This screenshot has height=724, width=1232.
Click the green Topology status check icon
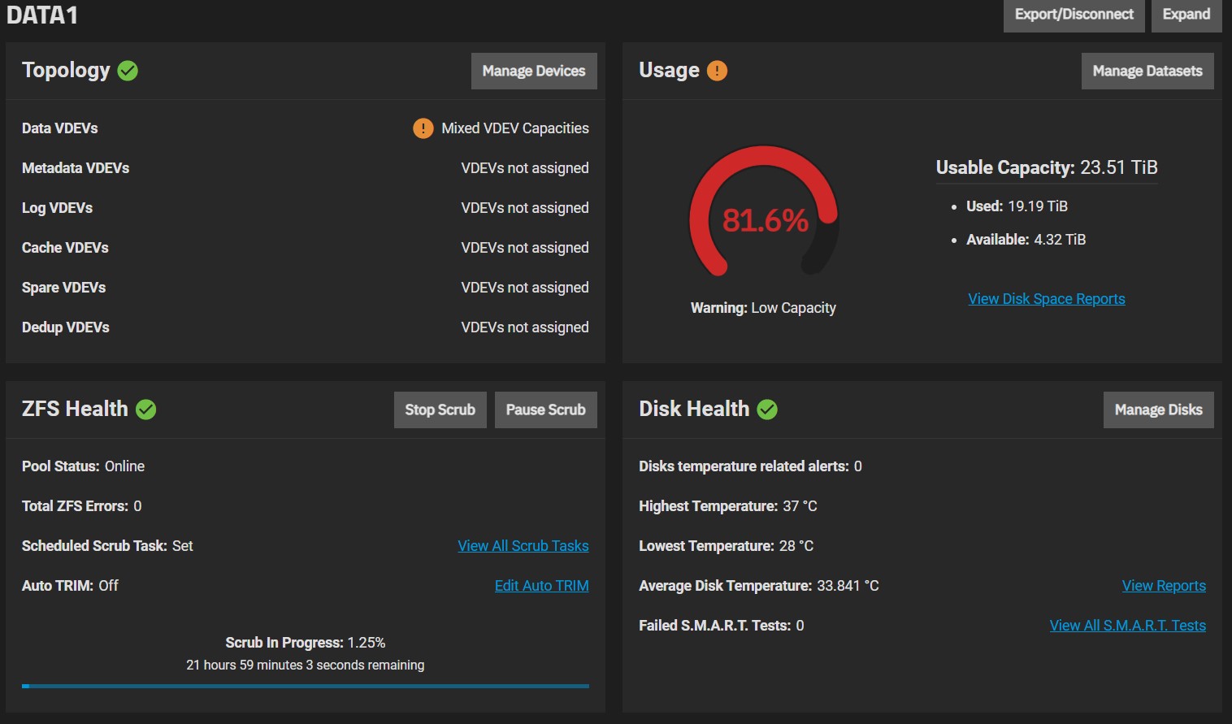pyautogui.click(x=128, y=71)
